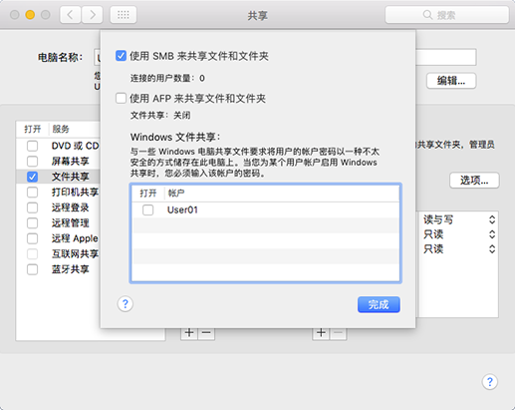Viewport: 515px width, 410px height.
Task: Show all preferences via the grid icon
Action: pyautogui.click(x=124, y=15)
